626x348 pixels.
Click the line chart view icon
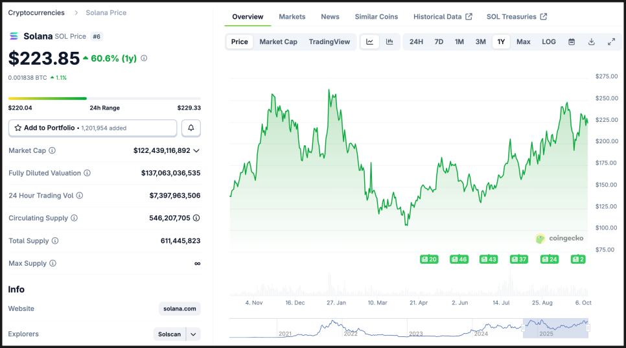(x=369, y=42)
